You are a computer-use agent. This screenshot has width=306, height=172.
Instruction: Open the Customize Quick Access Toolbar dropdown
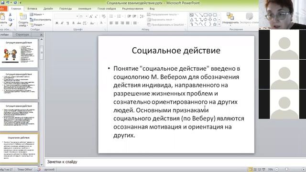click(20, 3)
